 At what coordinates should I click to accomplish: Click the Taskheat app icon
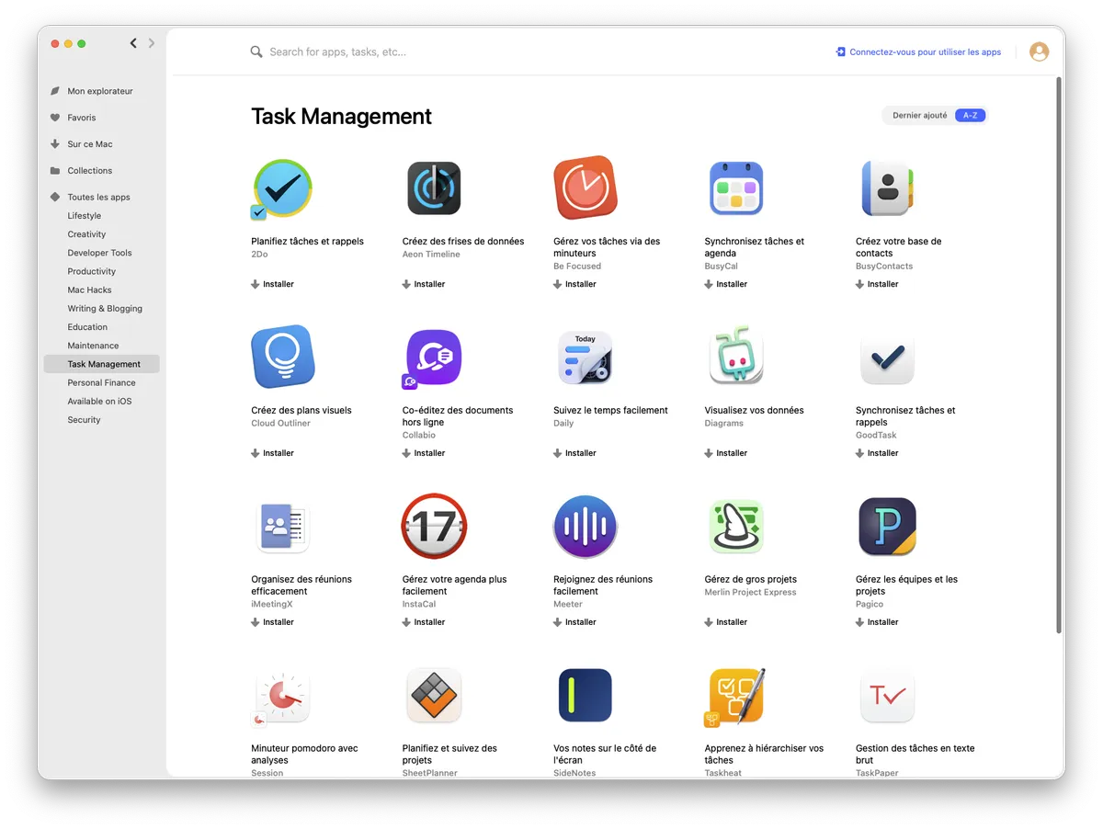736,696
